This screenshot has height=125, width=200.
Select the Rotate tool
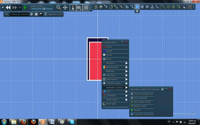pos(111,7)
